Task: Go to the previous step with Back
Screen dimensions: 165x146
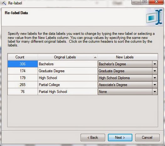Action: (93, 138)
